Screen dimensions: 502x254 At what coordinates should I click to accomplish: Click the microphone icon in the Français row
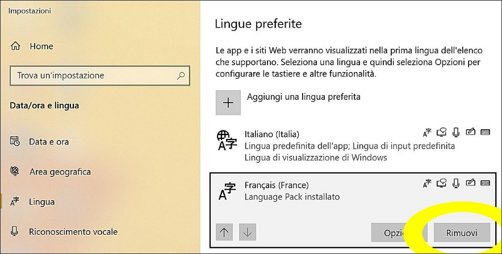(455, 183)
